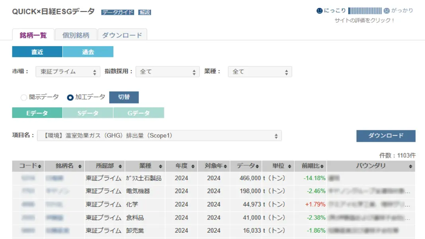Click the にっこり smiley face icon
The width and height of the screenshot is (425, 239).
(x=320, y=11)
